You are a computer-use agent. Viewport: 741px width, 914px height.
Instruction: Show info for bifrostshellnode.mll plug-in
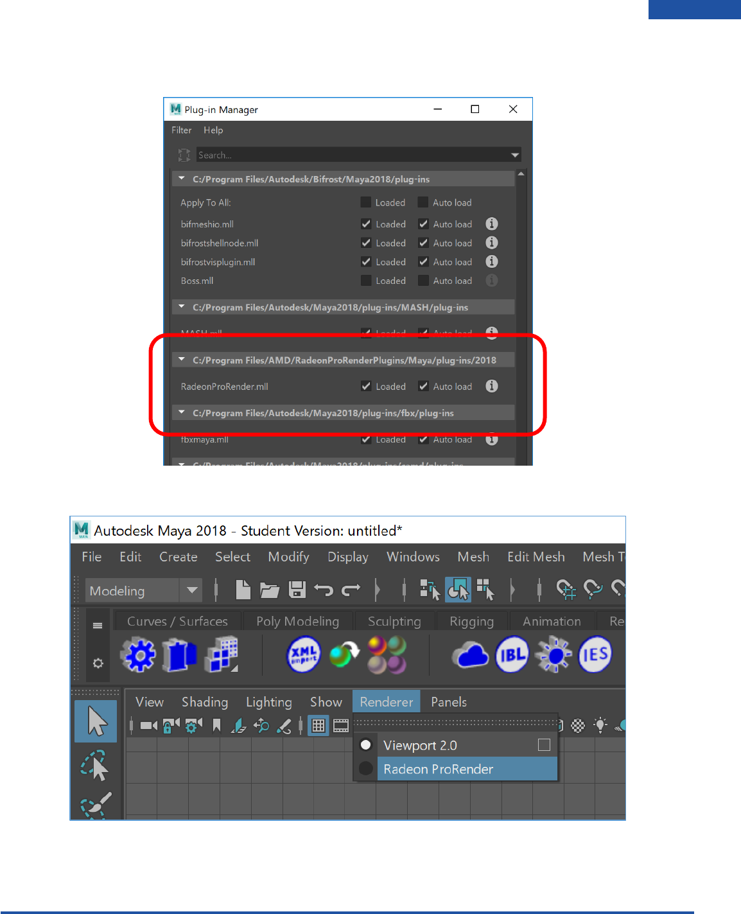pyautogui.click(x=492, y=243)
